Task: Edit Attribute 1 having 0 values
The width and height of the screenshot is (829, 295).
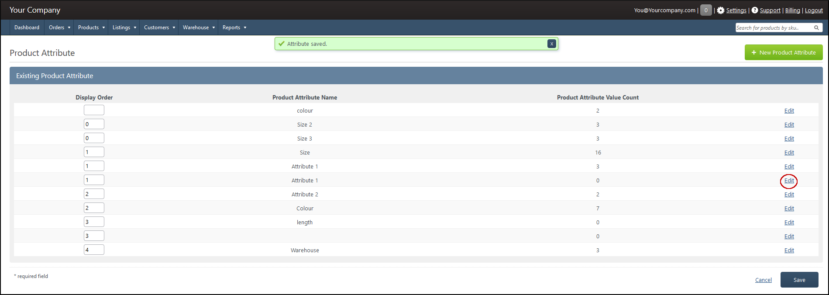Action: coord(789,180)
